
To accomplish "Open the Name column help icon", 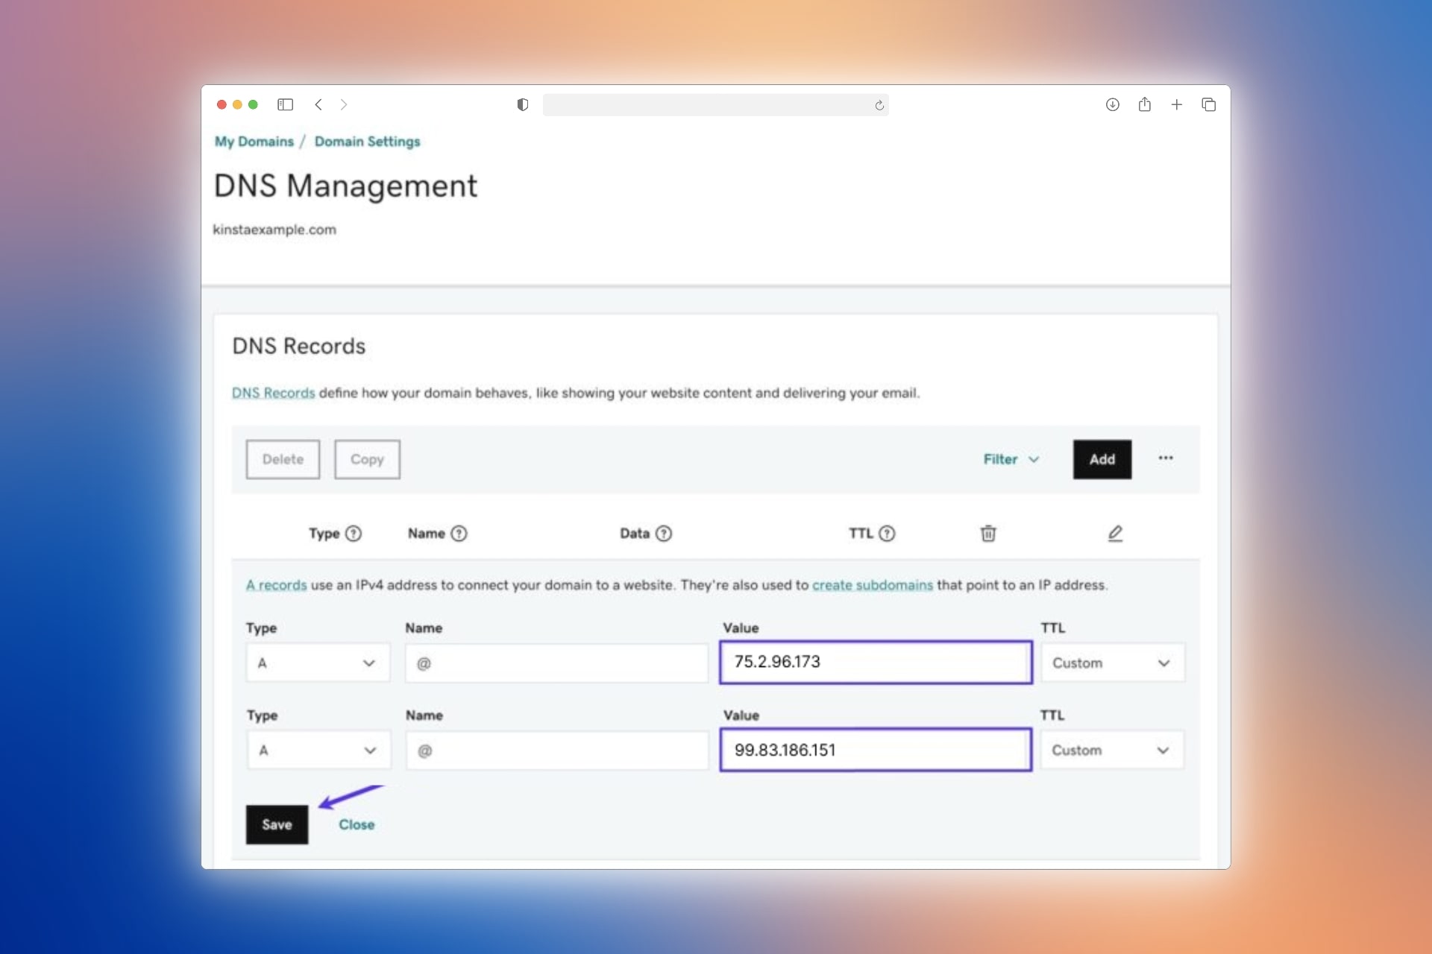I will 459,534.
